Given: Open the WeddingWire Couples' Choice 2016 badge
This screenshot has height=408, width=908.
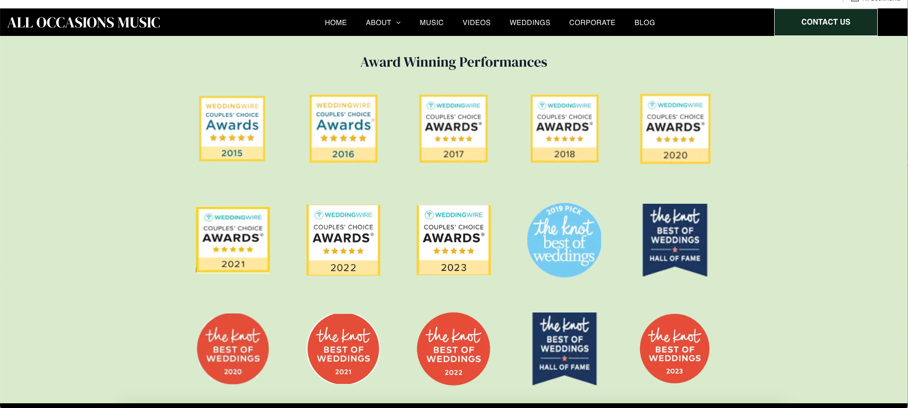Looking at the screenshot, I should click(343, 129).
